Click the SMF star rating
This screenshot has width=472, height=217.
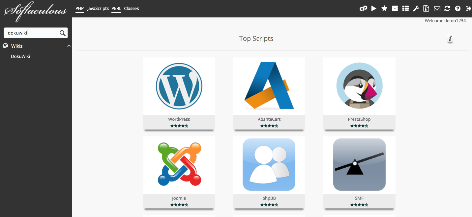click(x=359, y=205)
